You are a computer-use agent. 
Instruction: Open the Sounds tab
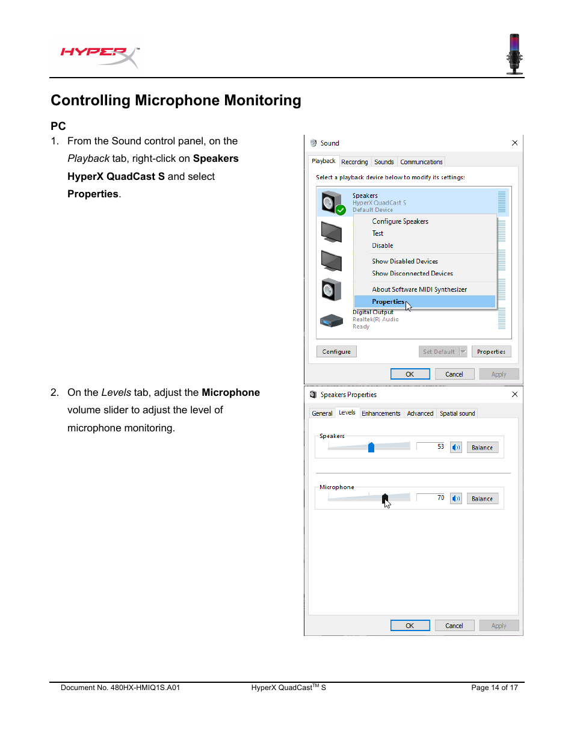point(384,162)
